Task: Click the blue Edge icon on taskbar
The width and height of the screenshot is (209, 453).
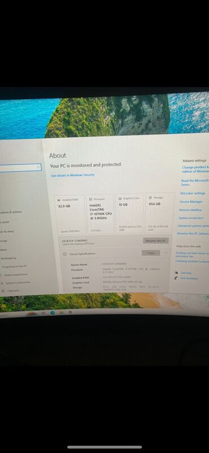Action: [53, 312]
